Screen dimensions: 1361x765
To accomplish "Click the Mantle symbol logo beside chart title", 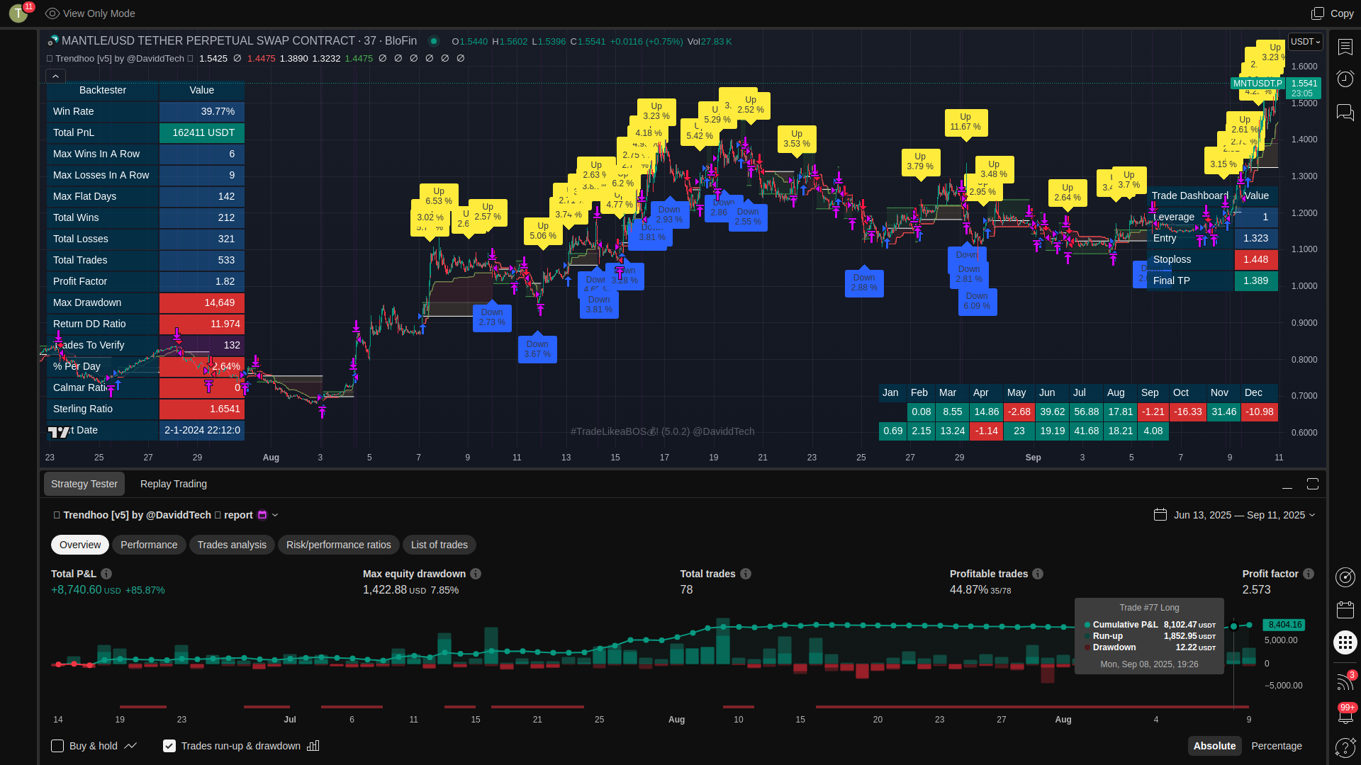I will (x=52, y=40).
